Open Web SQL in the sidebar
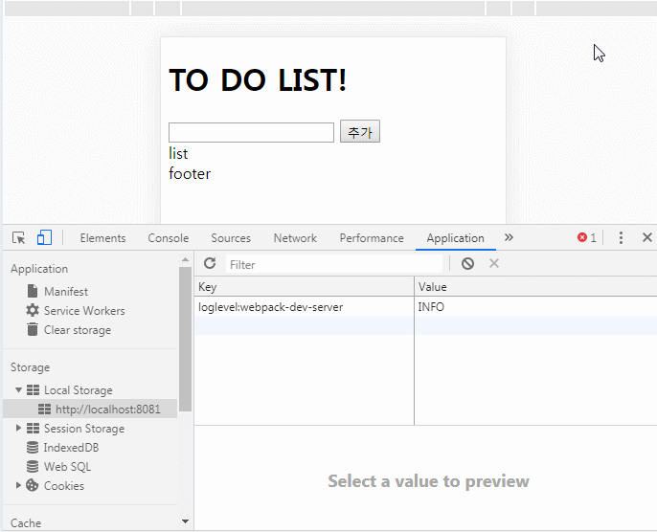This screenshot has height=532, width=657. 67,466
